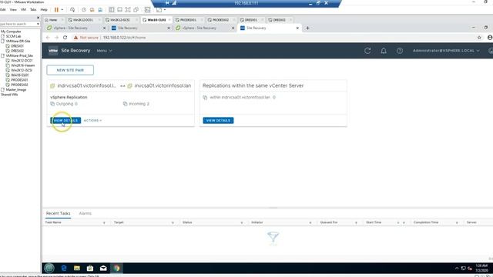Screen dimensions: 493x277
Task: Bookmark the page with the star icon
Action: pos(479,38)
